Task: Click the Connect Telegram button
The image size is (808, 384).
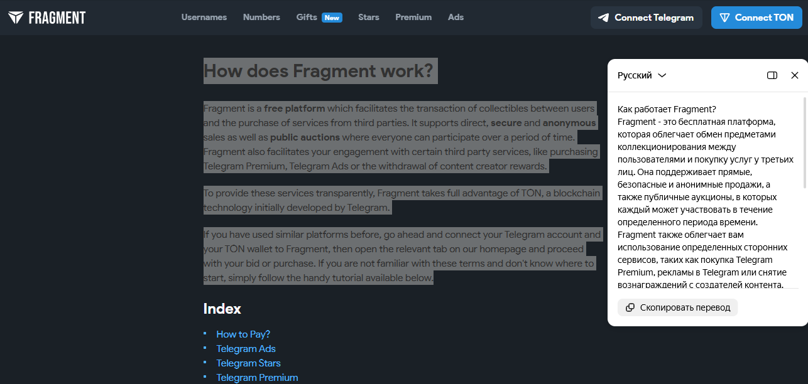Action: pos(646,18)
